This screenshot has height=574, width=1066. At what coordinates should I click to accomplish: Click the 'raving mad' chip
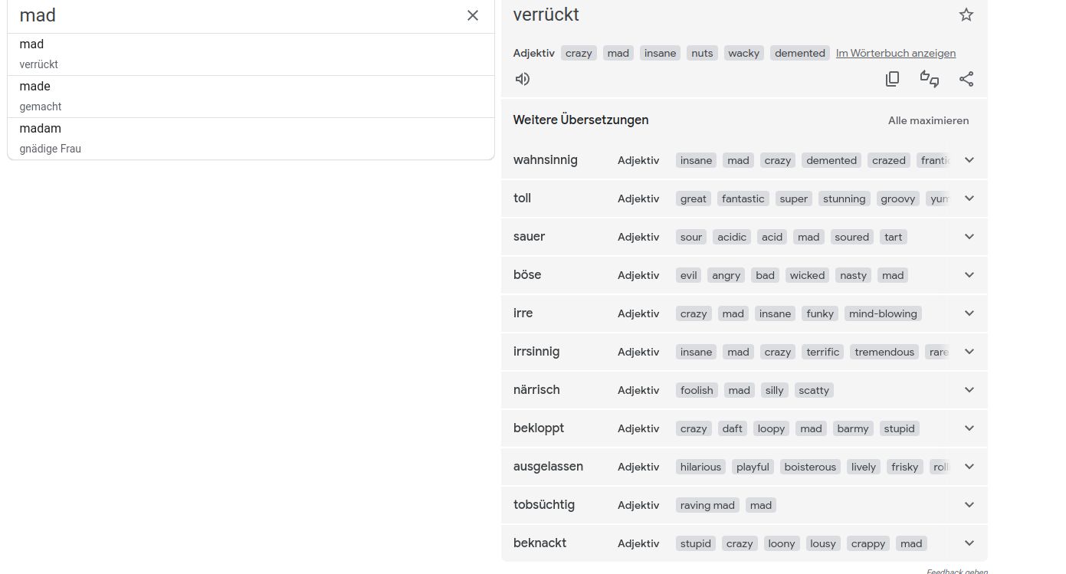[x=707, y=505]
